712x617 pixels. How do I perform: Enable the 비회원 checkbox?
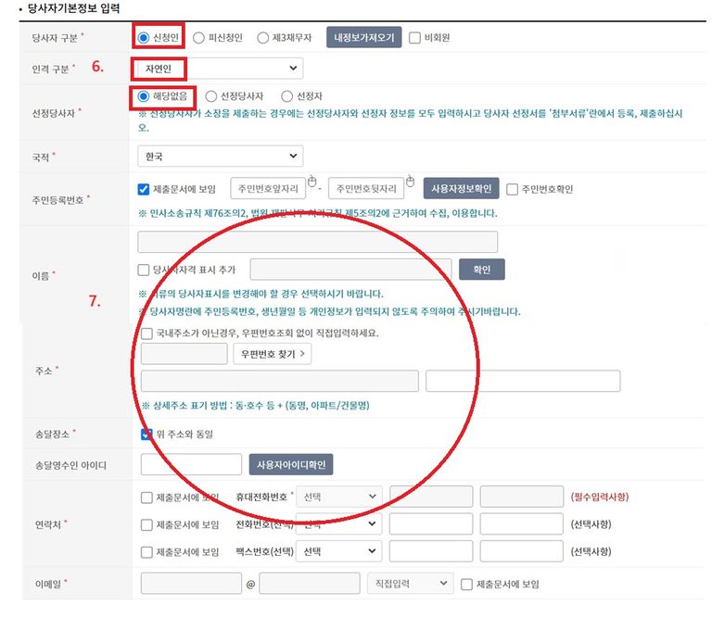[414, 38]
